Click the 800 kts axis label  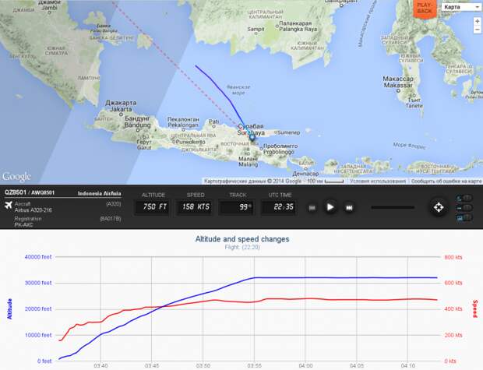point(453,257)
